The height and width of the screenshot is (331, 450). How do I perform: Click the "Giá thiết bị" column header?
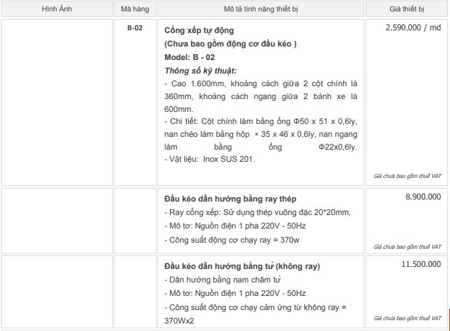click(407, 9)
